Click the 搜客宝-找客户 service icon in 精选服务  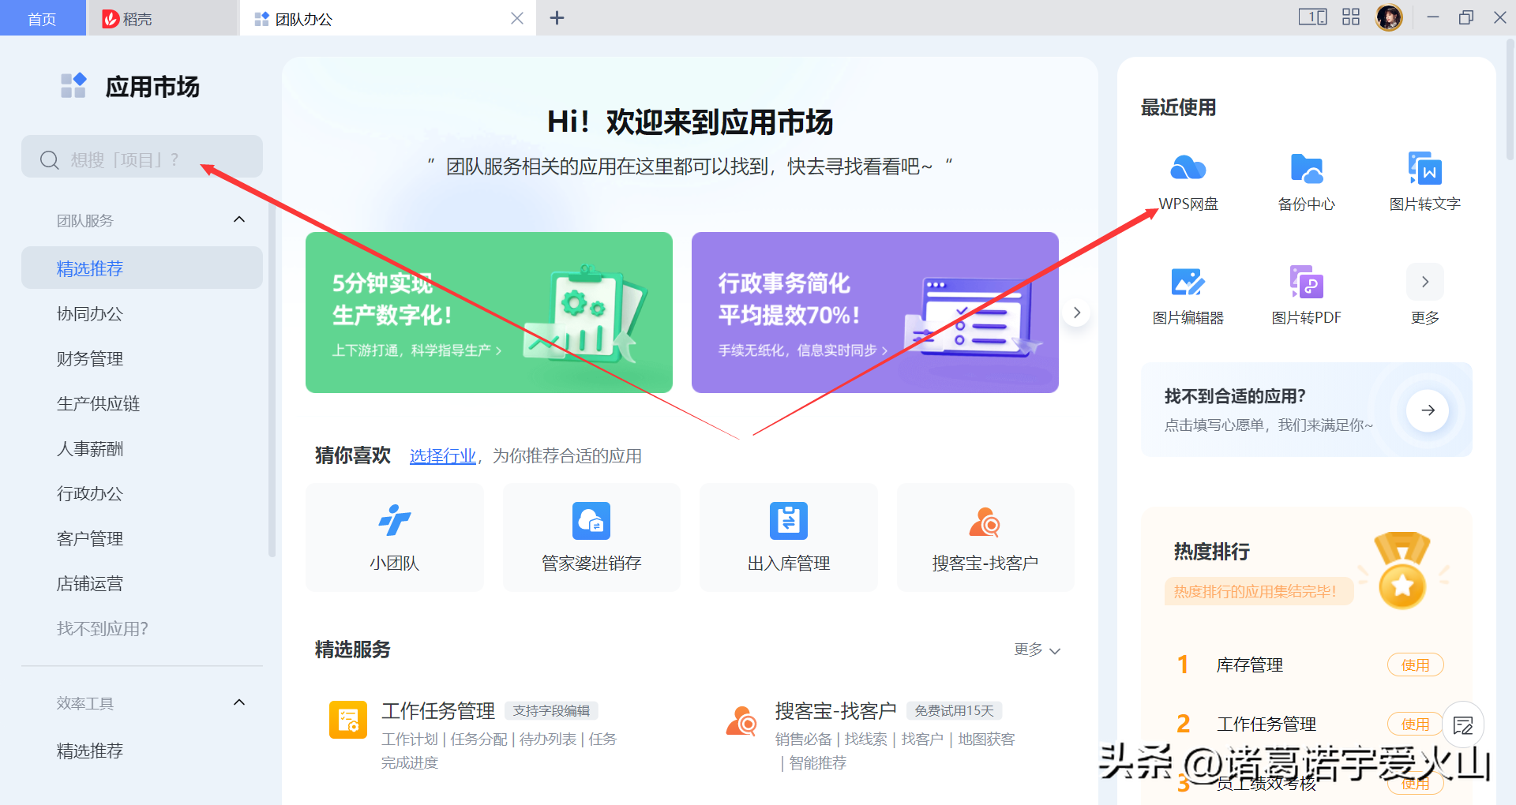[x=742, y=720]
